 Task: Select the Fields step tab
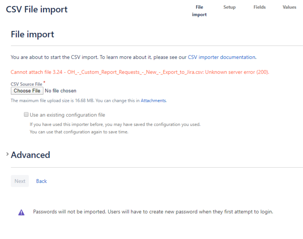point(259,7)
